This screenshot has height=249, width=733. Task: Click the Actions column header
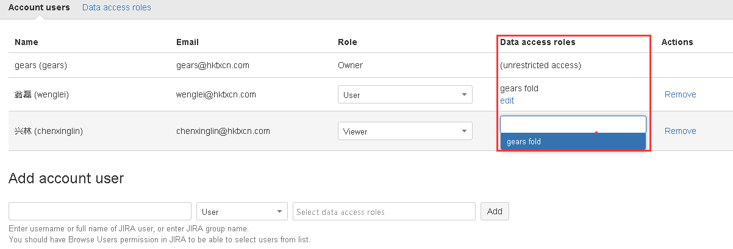tap(677, 42)
